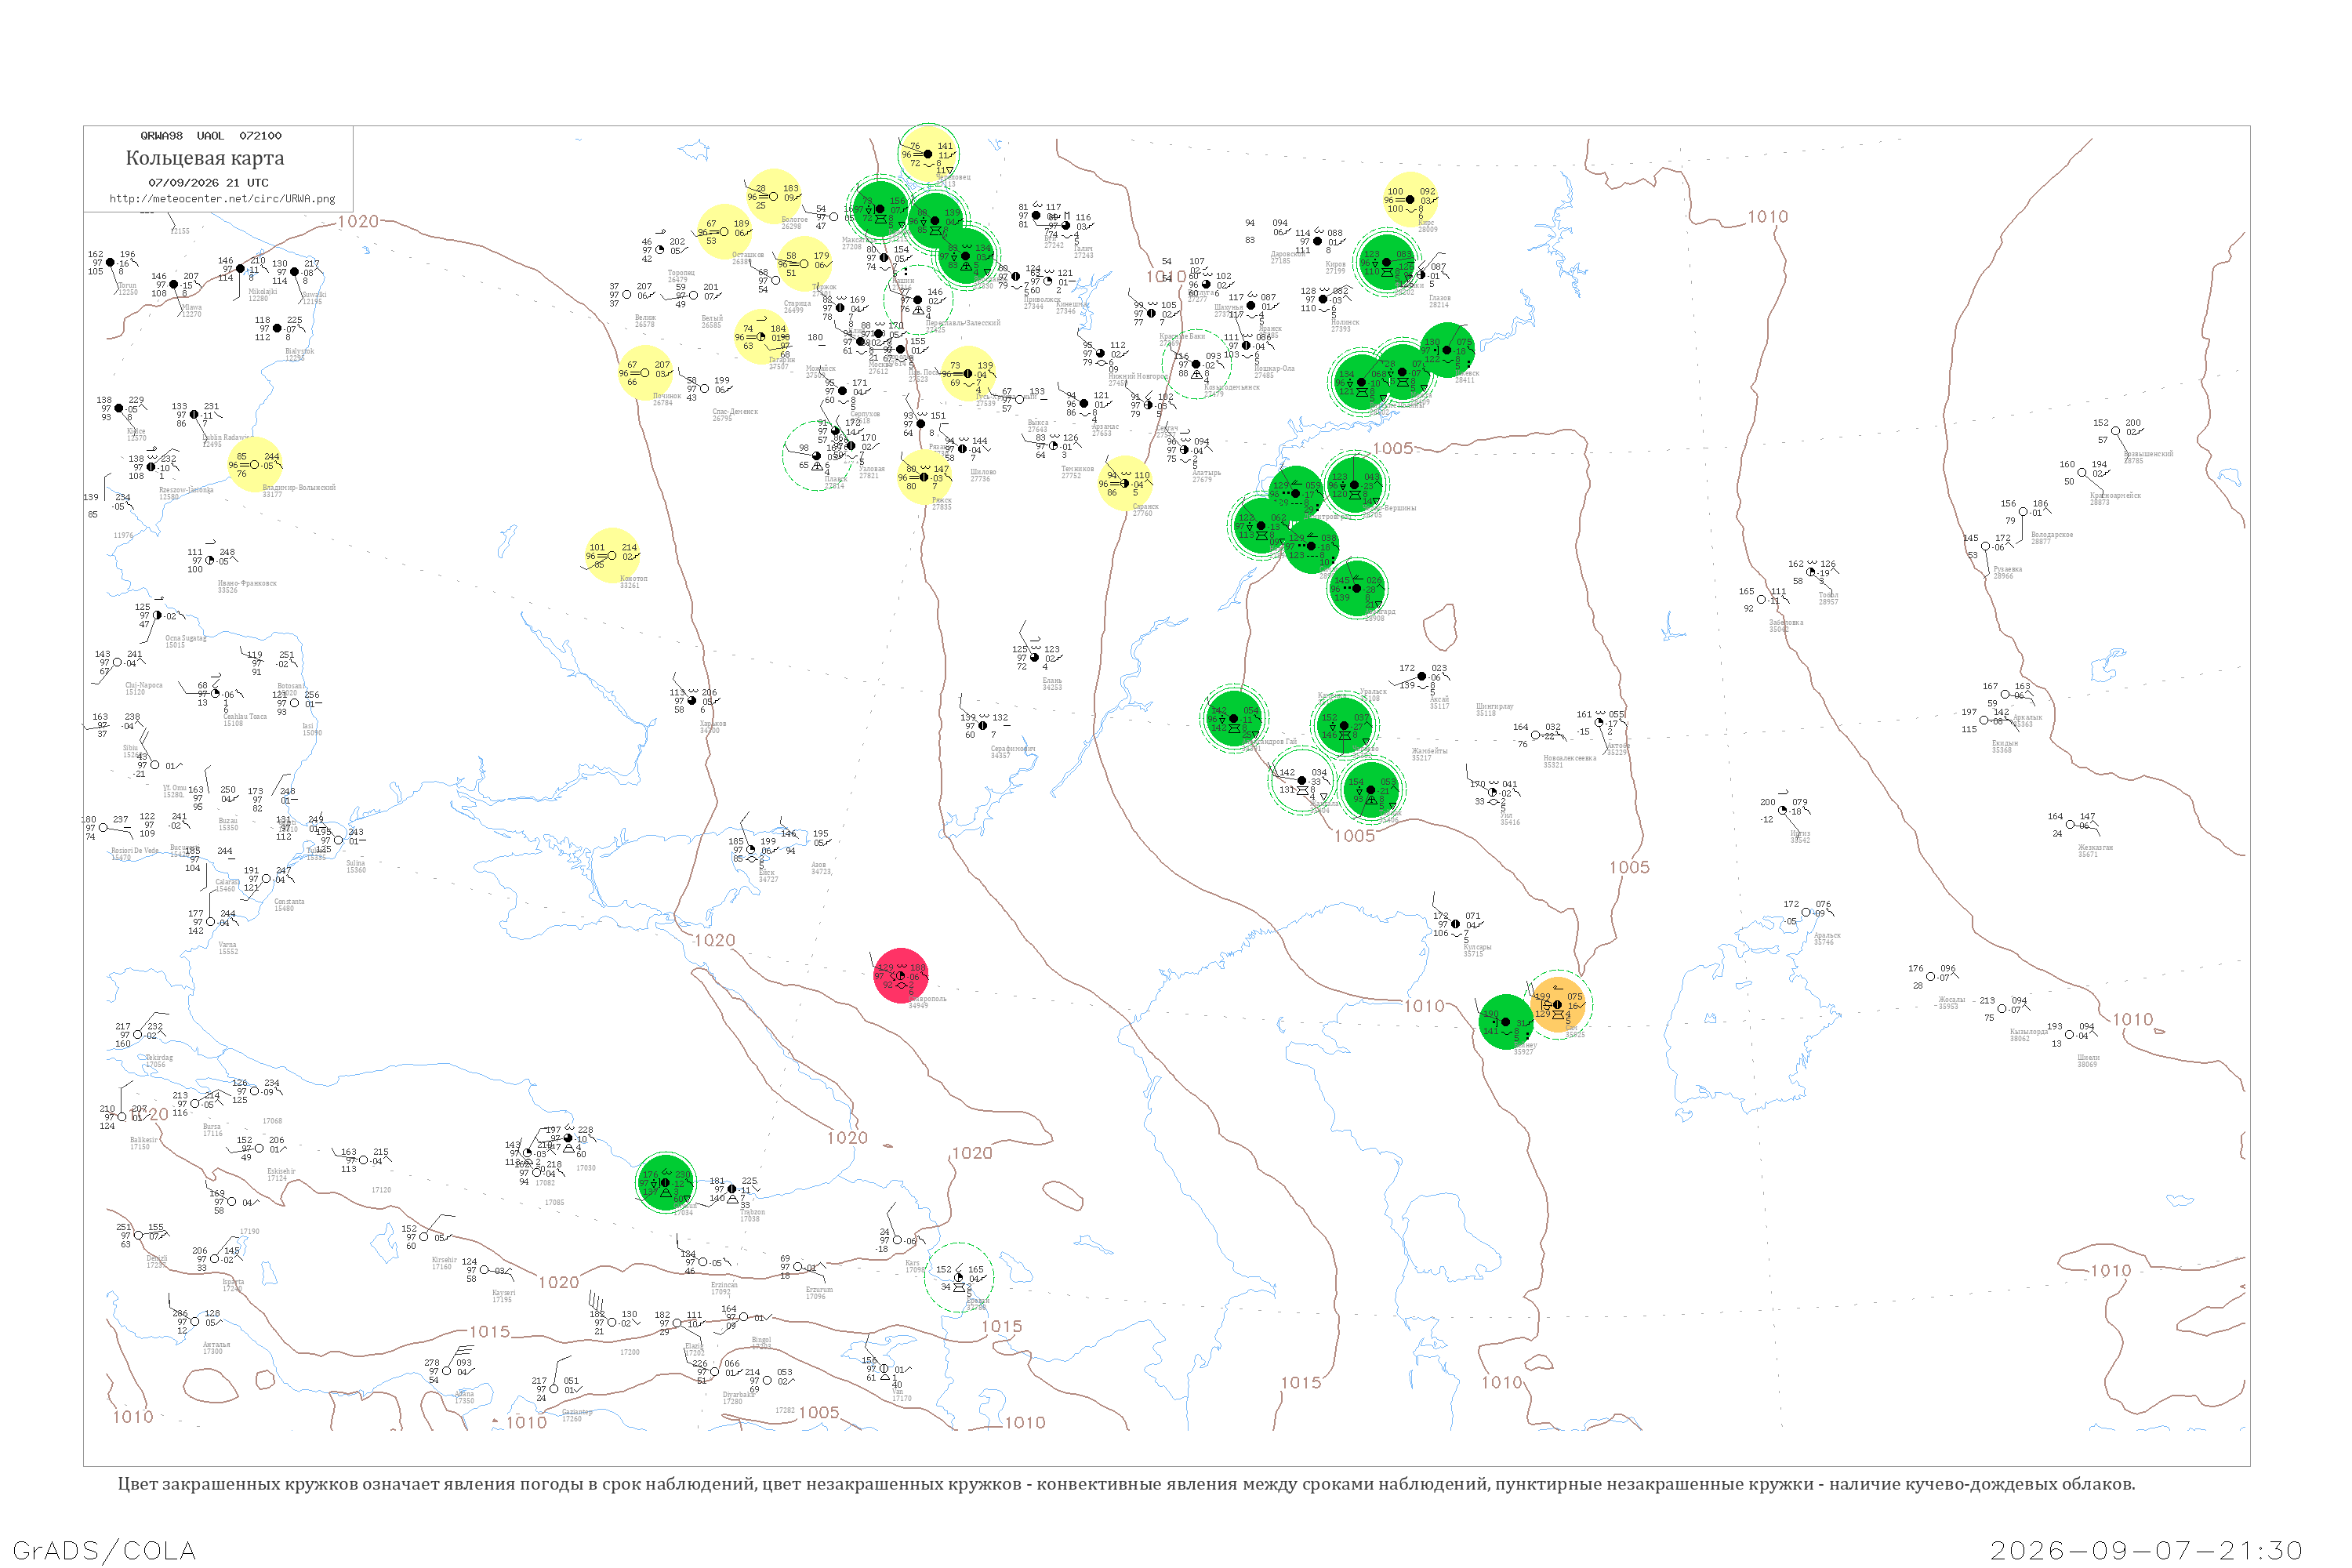The width and height of the screenshot is (2352, 1568).
Task: Select the yellow Ряжск station circle
Action: [923, 477]
